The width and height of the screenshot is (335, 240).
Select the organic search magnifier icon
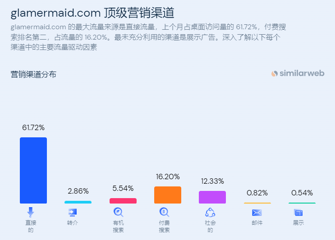pos(118,212)
